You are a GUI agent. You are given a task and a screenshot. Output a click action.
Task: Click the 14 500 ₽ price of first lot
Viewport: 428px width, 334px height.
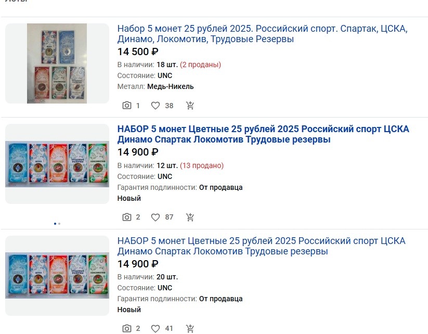(138, 52)
